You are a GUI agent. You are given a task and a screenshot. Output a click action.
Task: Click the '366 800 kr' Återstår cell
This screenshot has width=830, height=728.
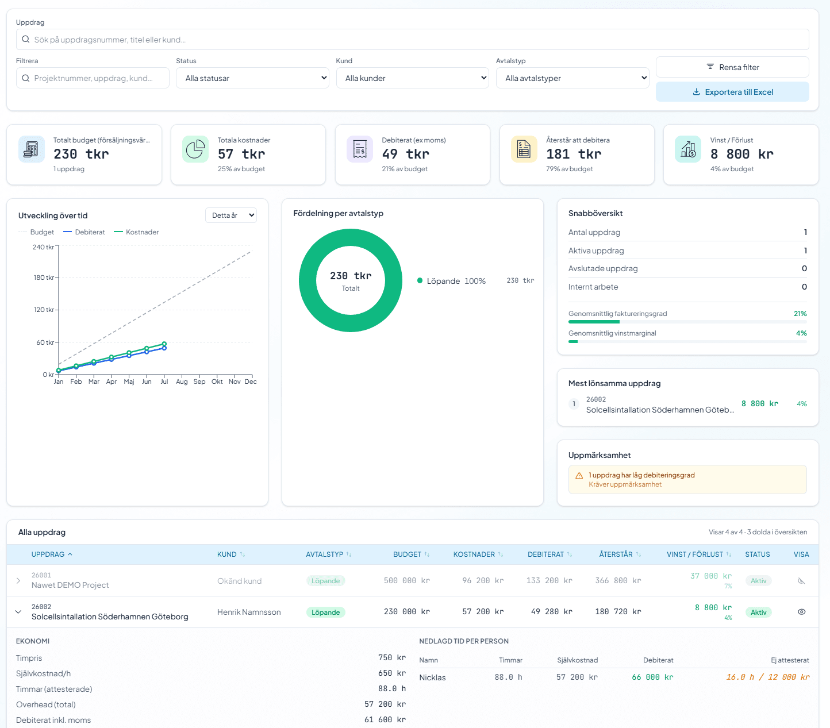click(x=618, y=581)
